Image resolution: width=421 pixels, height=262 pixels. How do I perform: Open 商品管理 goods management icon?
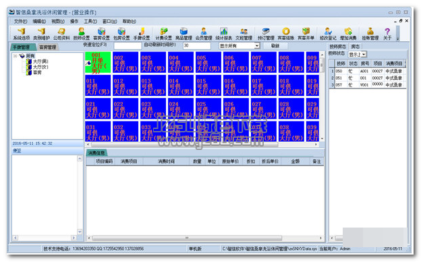[x=184, y=34]
